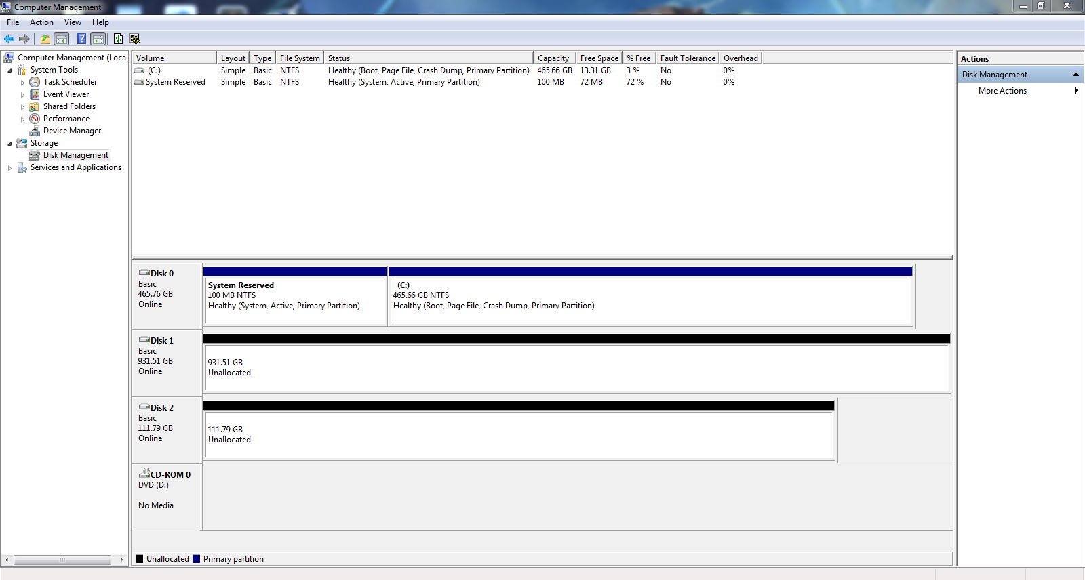Open the Help question mark toolbar icon

[x=81, y=39]
